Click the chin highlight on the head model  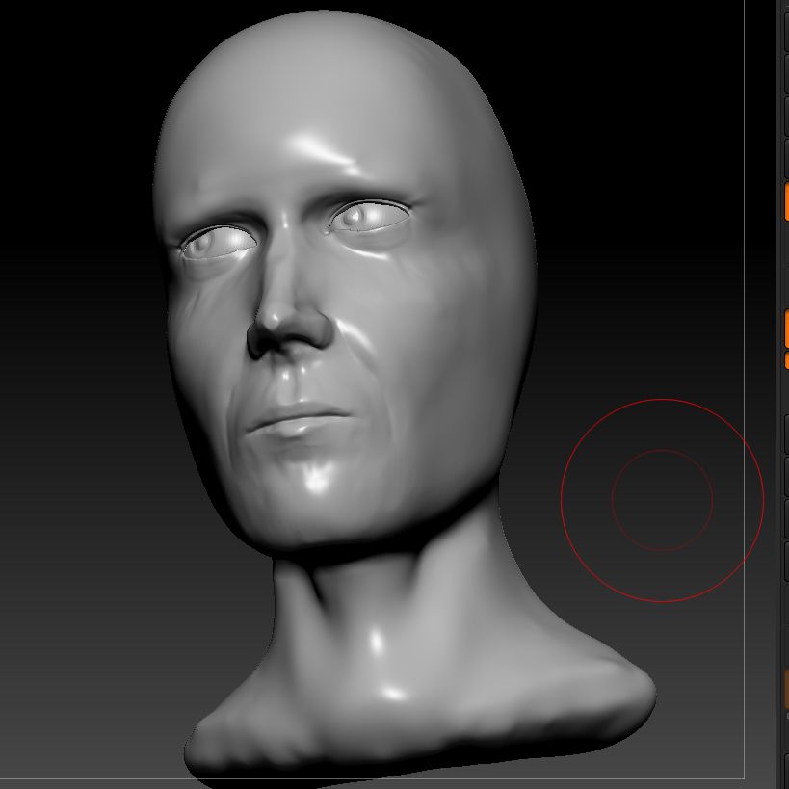tap(318, 479)
